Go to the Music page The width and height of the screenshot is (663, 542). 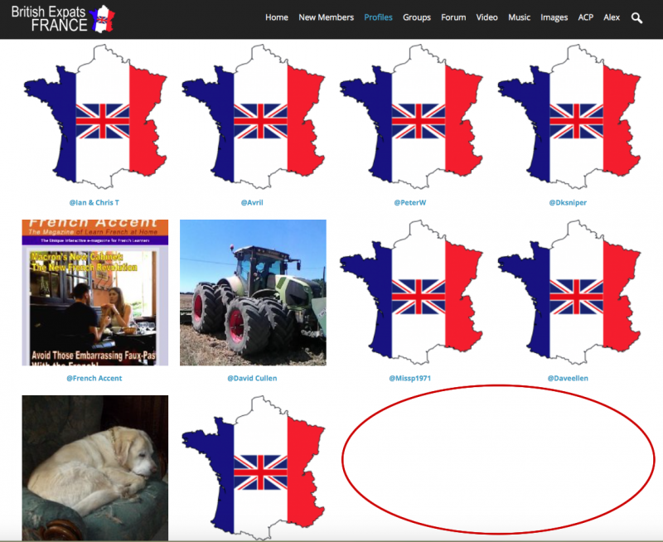pos(520,17)
